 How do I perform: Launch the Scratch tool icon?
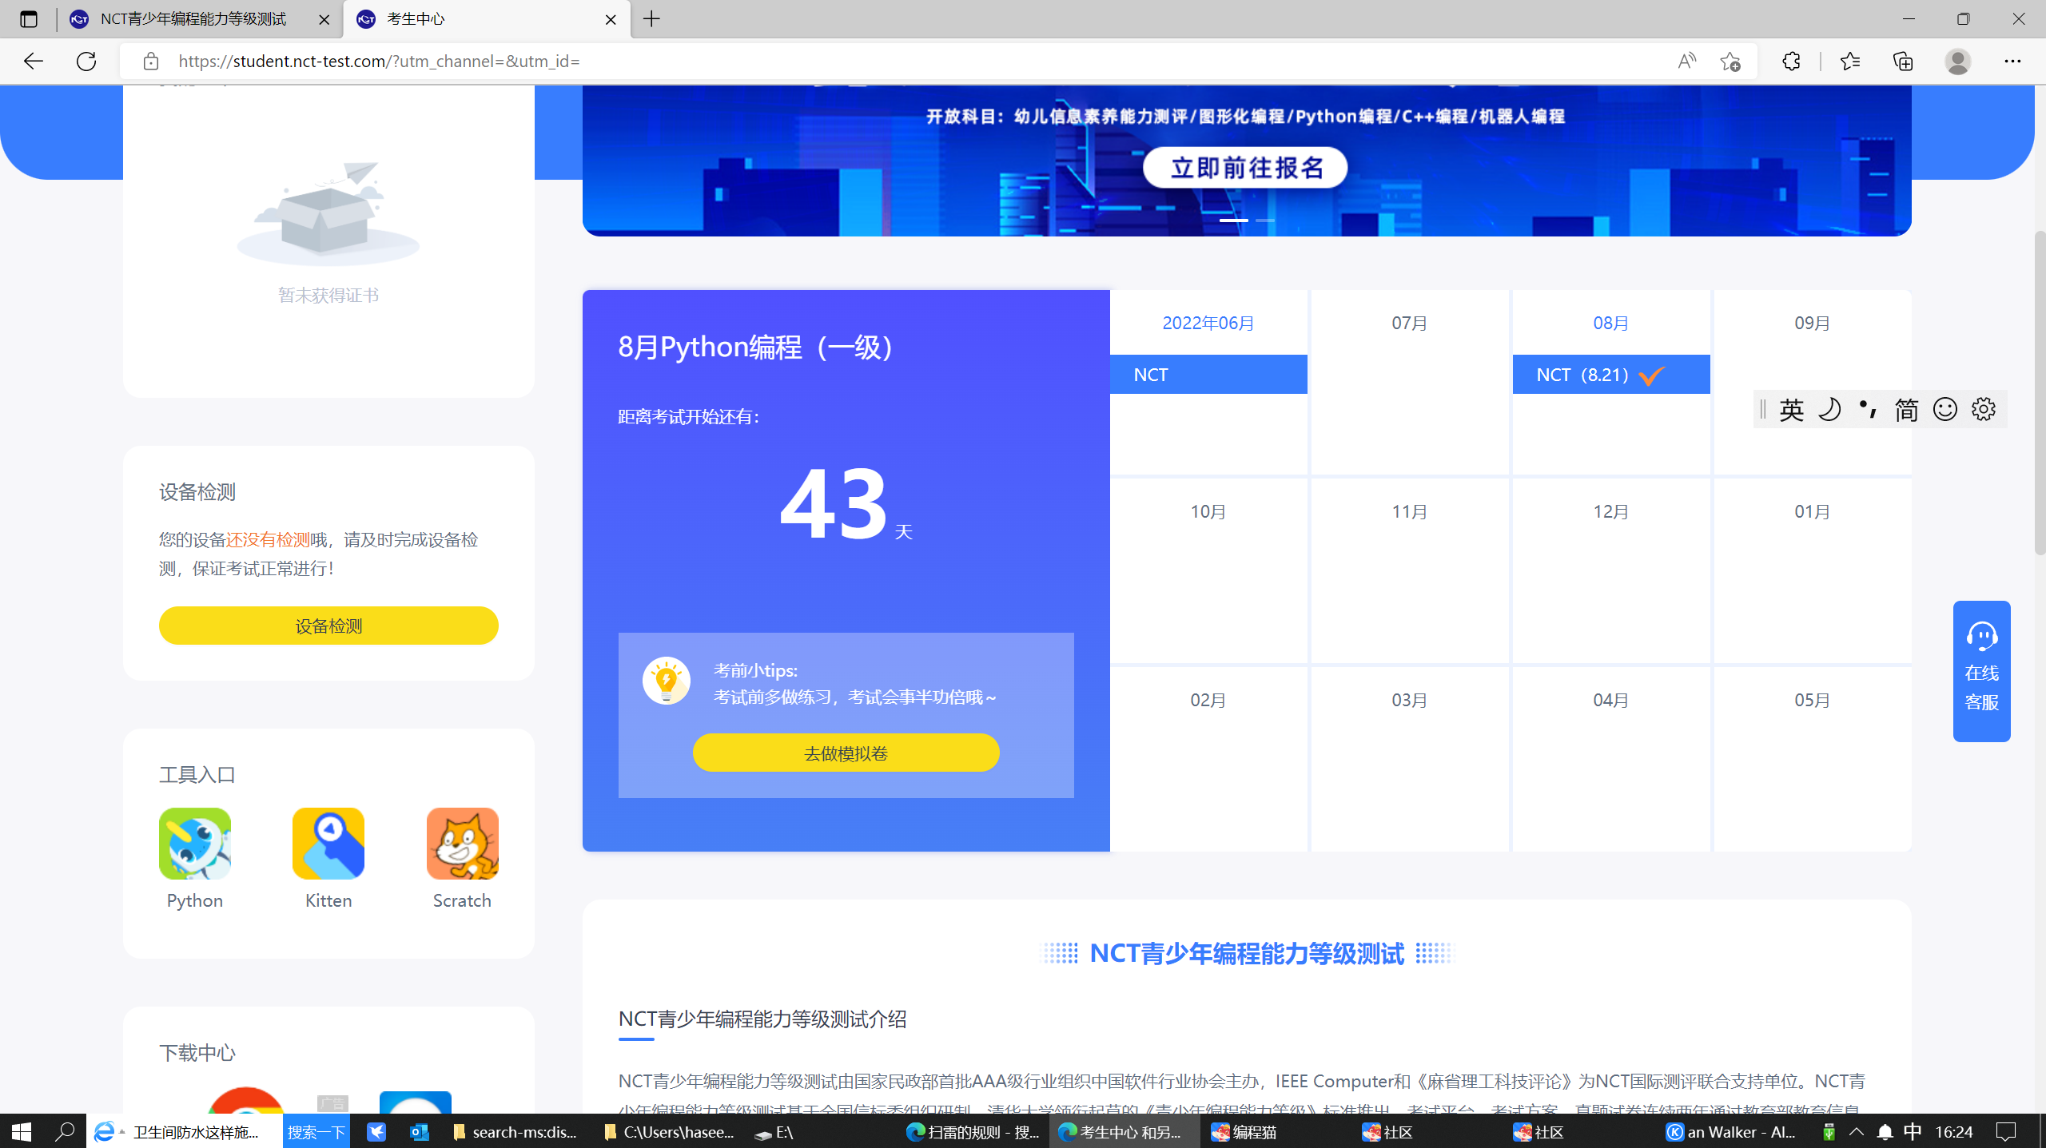point(462,843)
